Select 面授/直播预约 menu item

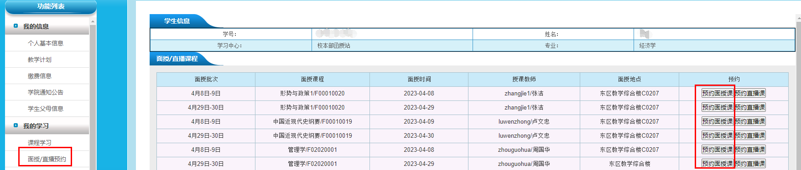coord(47,159)
